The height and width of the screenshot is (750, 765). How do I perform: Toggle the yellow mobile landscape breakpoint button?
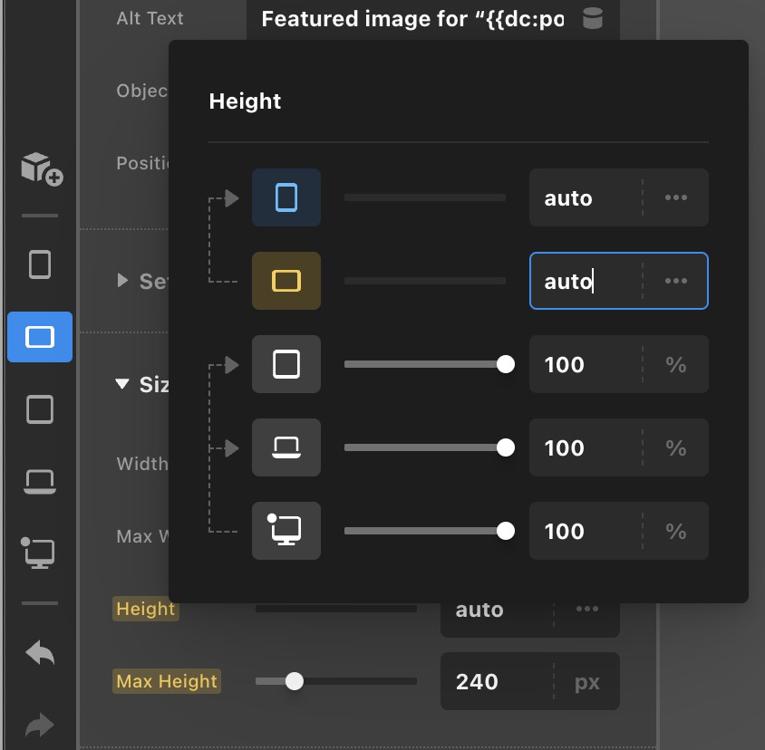286,281
